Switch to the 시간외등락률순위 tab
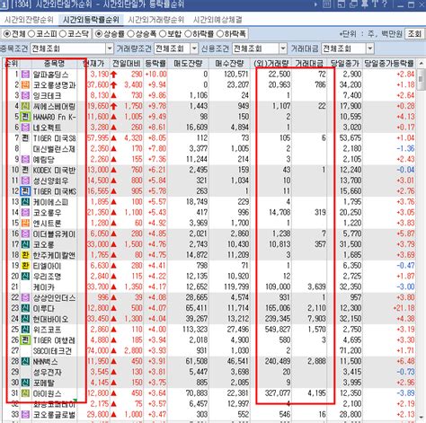The width and height of the screenshot is (426, 423). tap(91, 20)
